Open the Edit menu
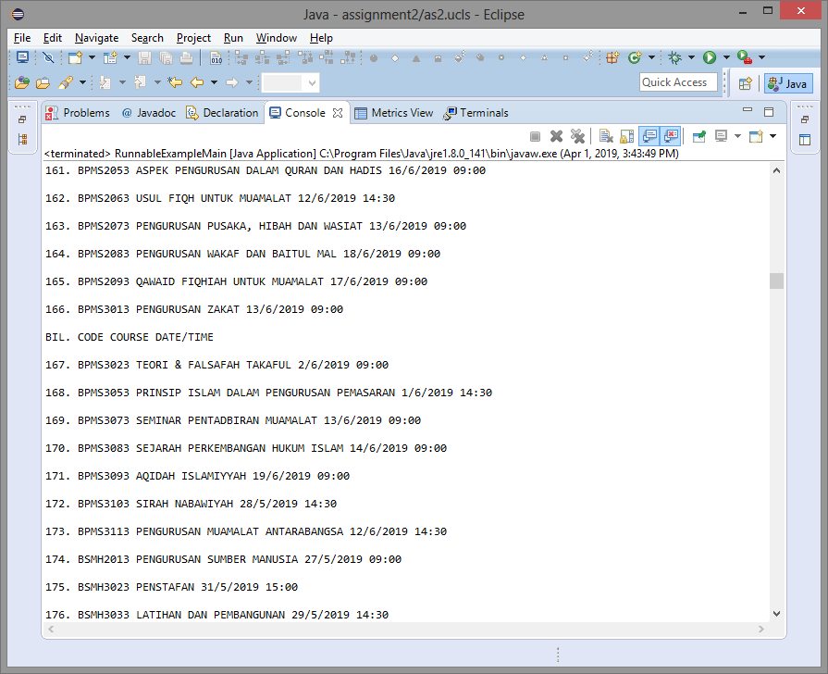Viewport: 828px width, 674px height. point(53,38)
